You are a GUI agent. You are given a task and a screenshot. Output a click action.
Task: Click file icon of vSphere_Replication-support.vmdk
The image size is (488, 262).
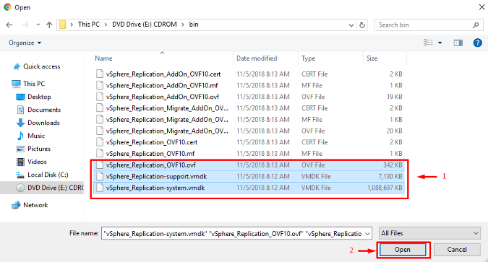click(100, 176)
